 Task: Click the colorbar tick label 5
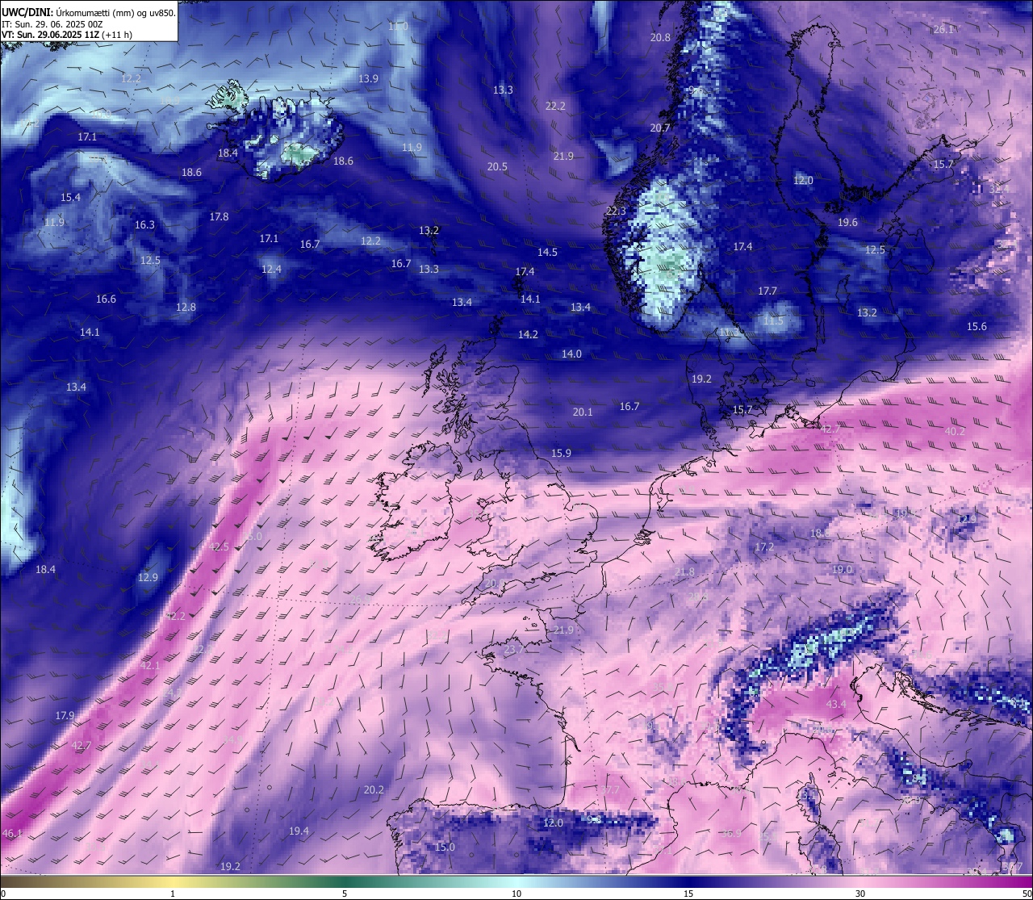click(x=345, y=894)
